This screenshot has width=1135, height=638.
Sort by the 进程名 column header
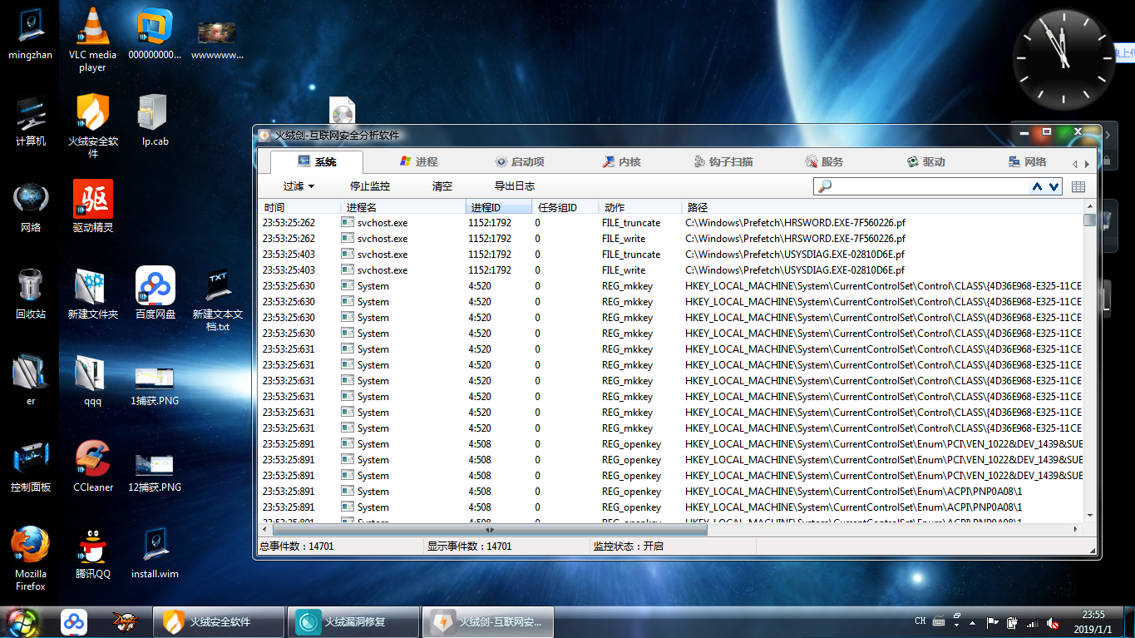[403, 207]
